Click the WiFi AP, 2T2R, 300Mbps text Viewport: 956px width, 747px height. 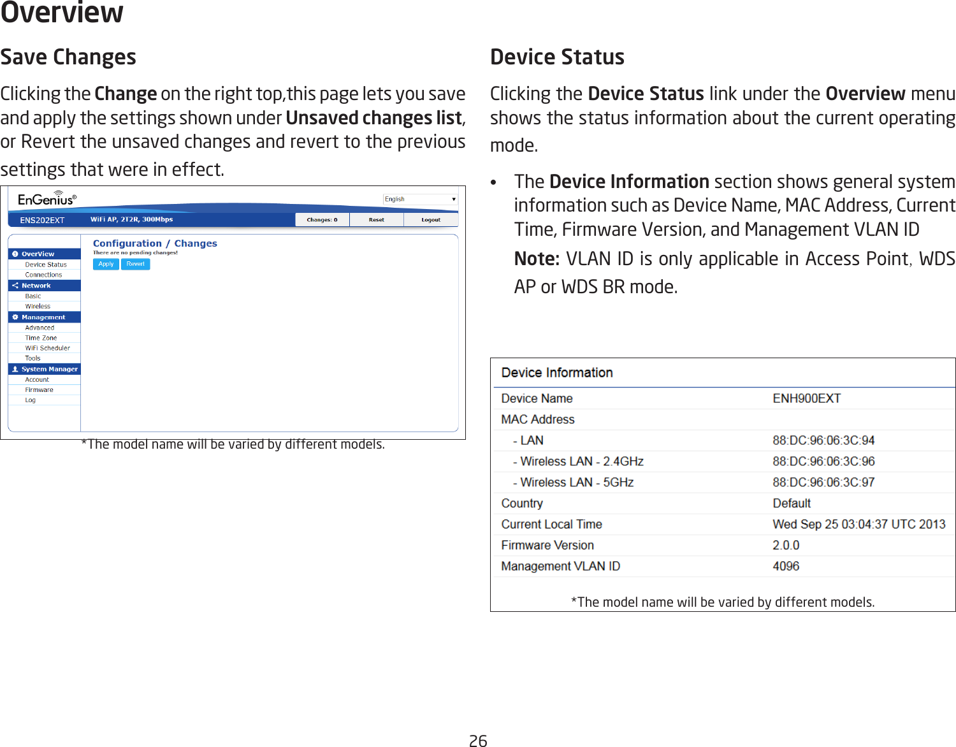pyautogui.click(x=132, y=219)
